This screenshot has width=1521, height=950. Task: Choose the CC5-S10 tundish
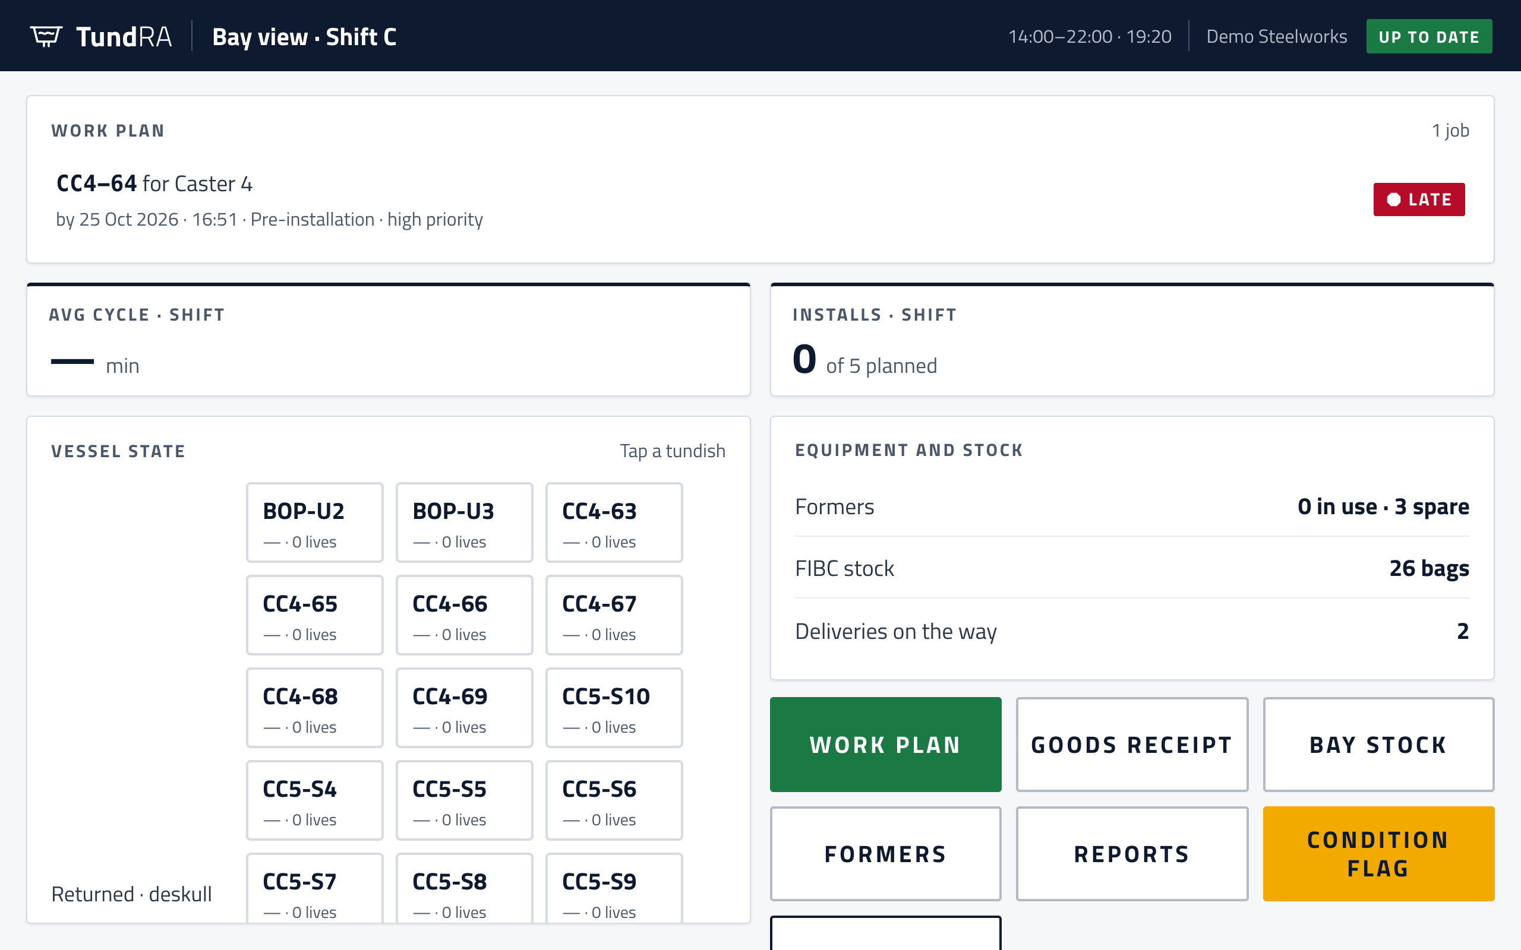(x=614, y=708)
